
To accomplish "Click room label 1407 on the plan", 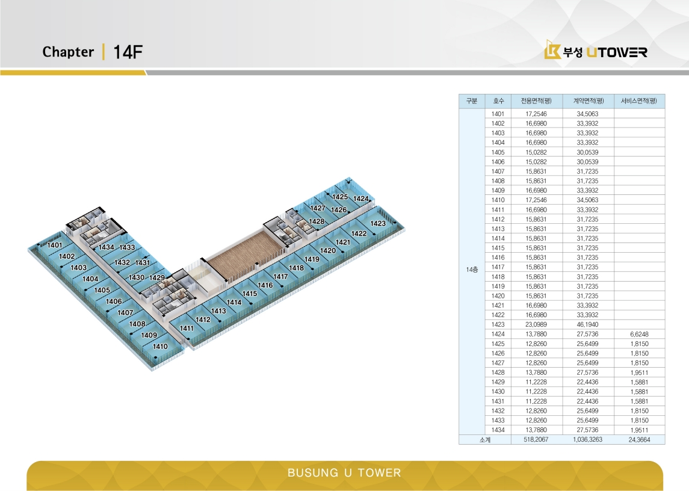I will pos(125,312).
